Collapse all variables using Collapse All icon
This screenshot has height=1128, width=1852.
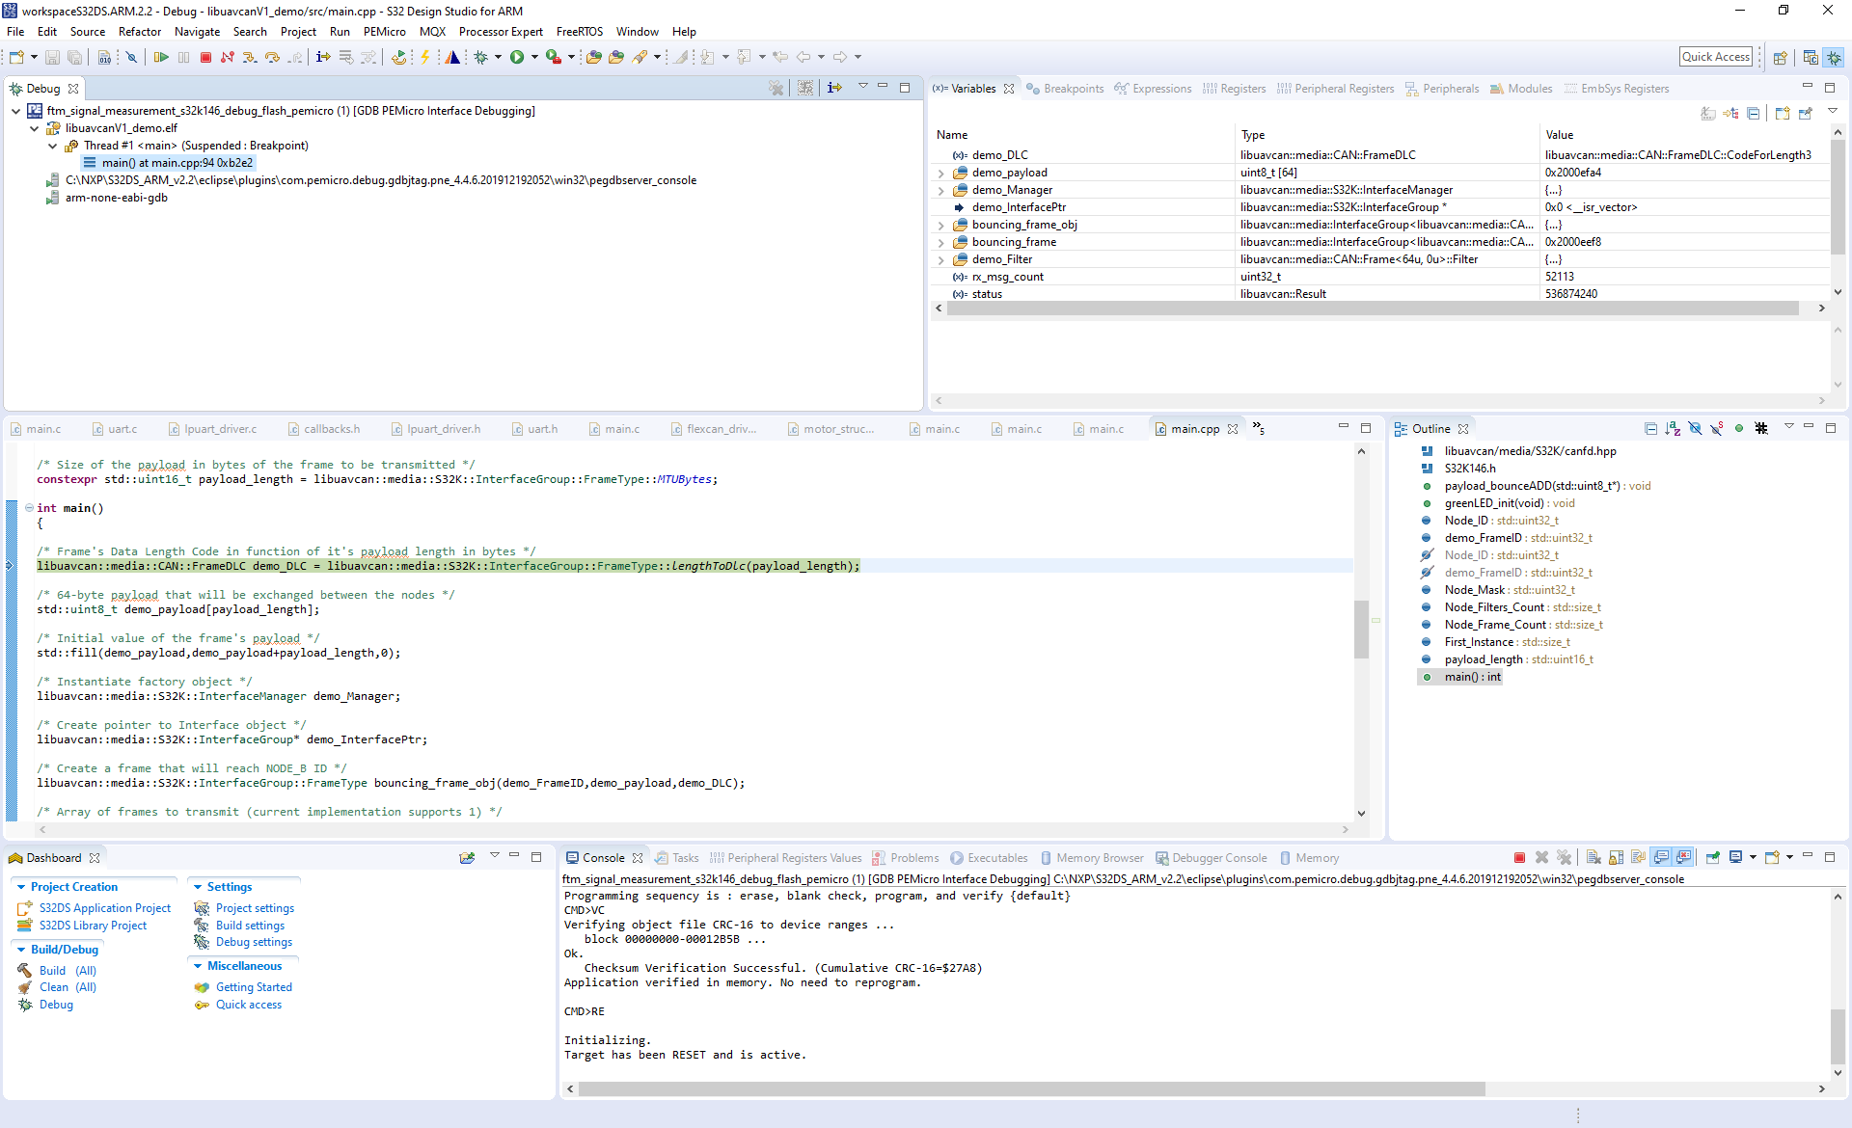pyautogui.click(x=1753, y=113)
